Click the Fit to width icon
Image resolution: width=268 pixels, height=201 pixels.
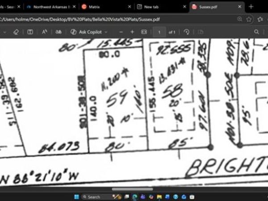pos(144,32)
